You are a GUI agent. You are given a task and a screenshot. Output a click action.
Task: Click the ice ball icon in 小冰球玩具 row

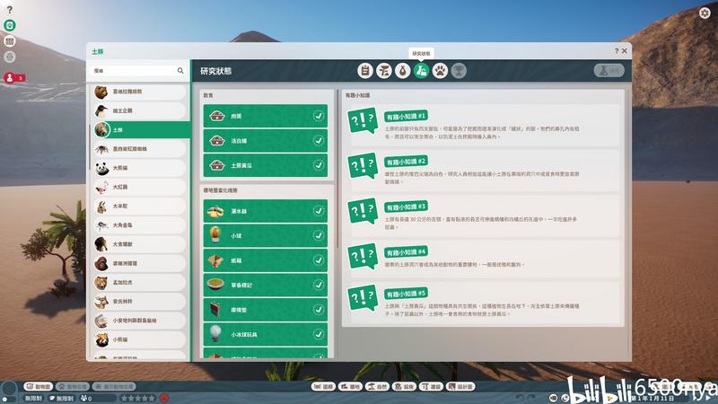click(x=215, y=333)
